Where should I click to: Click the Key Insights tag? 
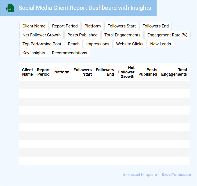(34, 53)
